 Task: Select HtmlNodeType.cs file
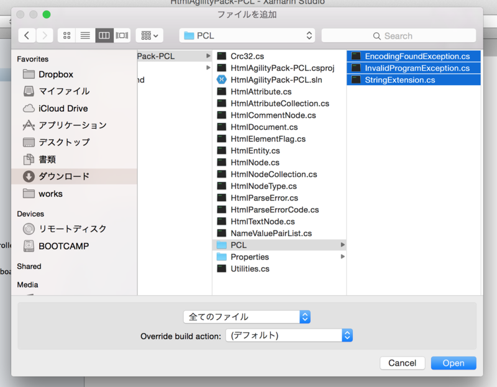(x=279, y=186)
